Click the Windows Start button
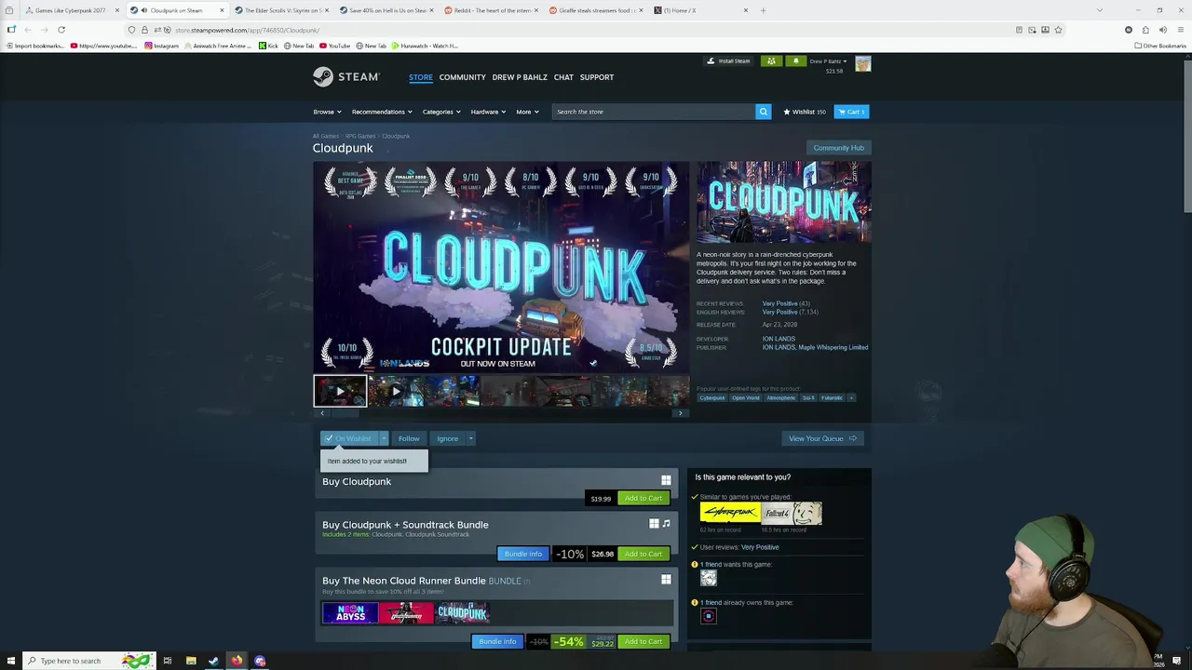This screenshot has width=1192, height=670. click(10, 661)
